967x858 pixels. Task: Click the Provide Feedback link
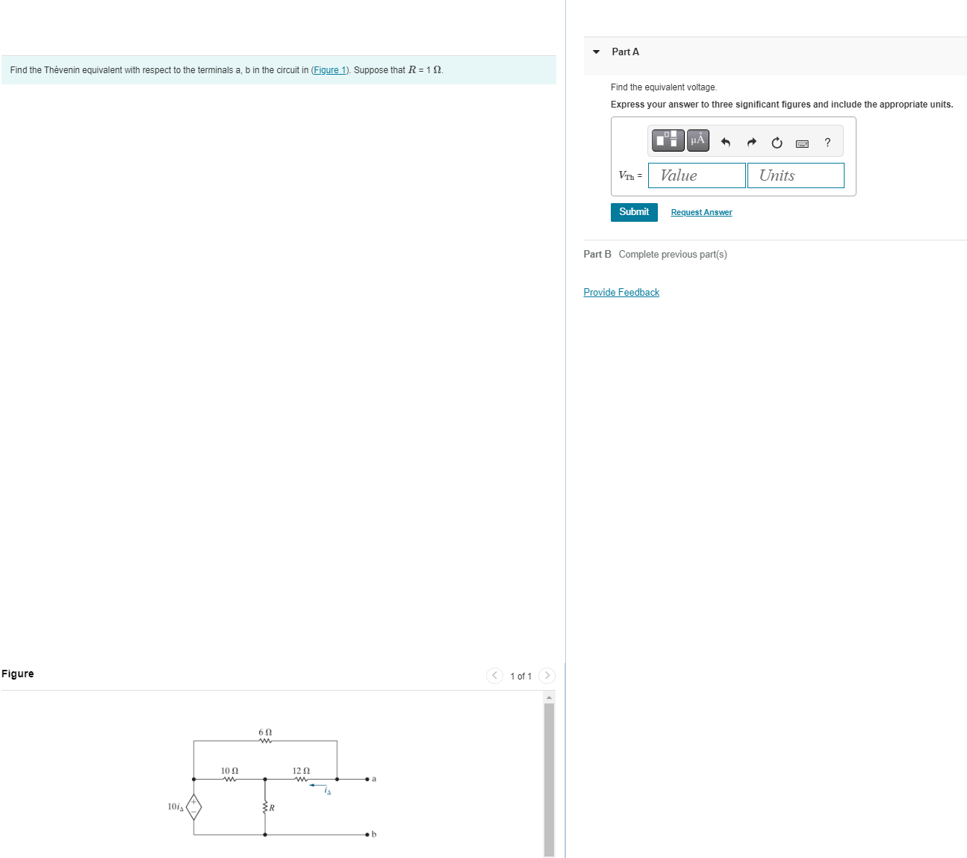point(621,292)
